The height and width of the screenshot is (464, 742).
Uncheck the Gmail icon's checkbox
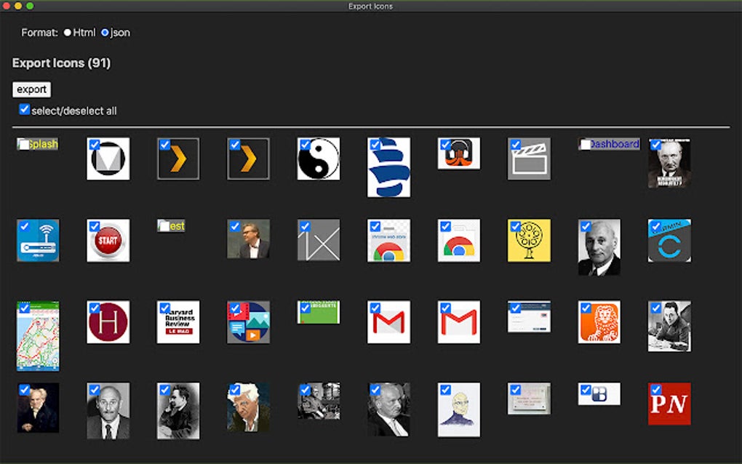[374, 308]
